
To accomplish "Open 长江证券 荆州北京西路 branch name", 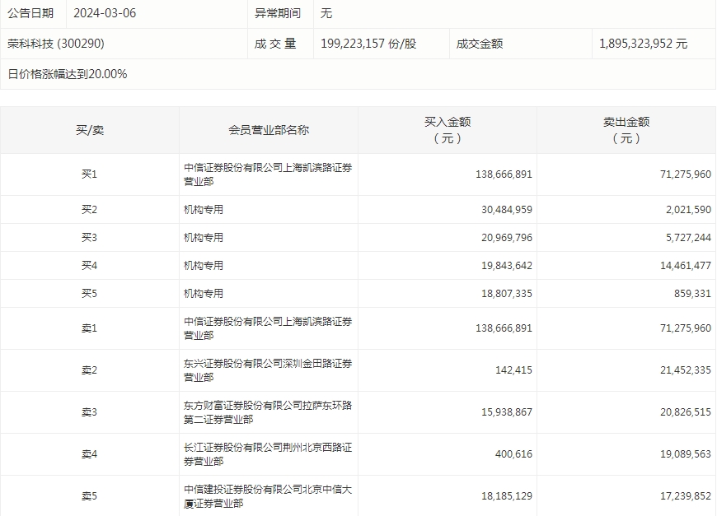I will click(268, 454).
